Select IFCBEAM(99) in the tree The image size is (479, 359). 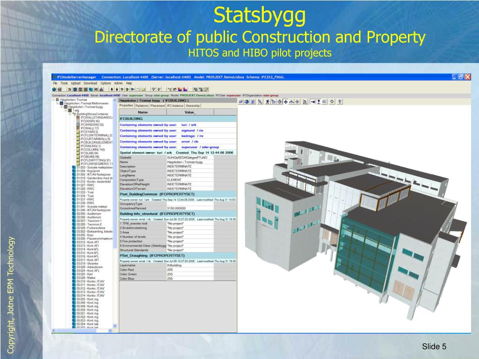click(x=90, y=157)
